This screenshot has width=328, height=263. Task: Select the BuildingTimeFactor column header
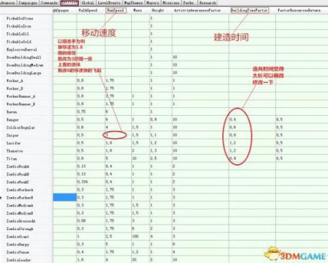(249, 11)
